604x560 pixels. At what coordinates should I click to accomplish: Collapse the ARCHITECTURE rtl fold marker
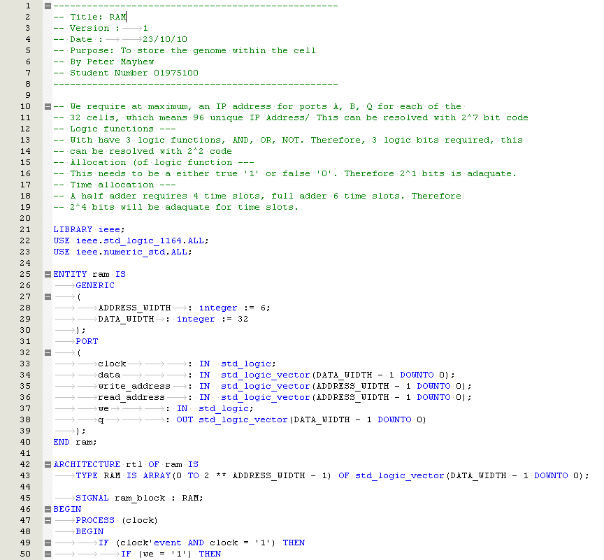[x=47, y=464]
